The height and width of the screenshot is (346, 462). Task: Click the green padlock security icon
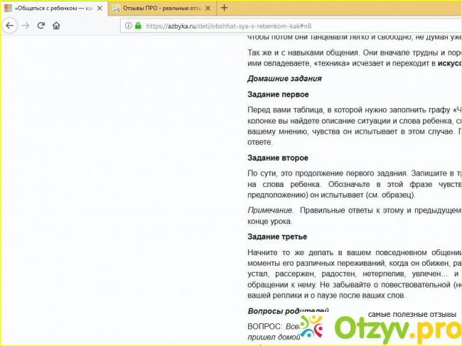tap(138, 26)
